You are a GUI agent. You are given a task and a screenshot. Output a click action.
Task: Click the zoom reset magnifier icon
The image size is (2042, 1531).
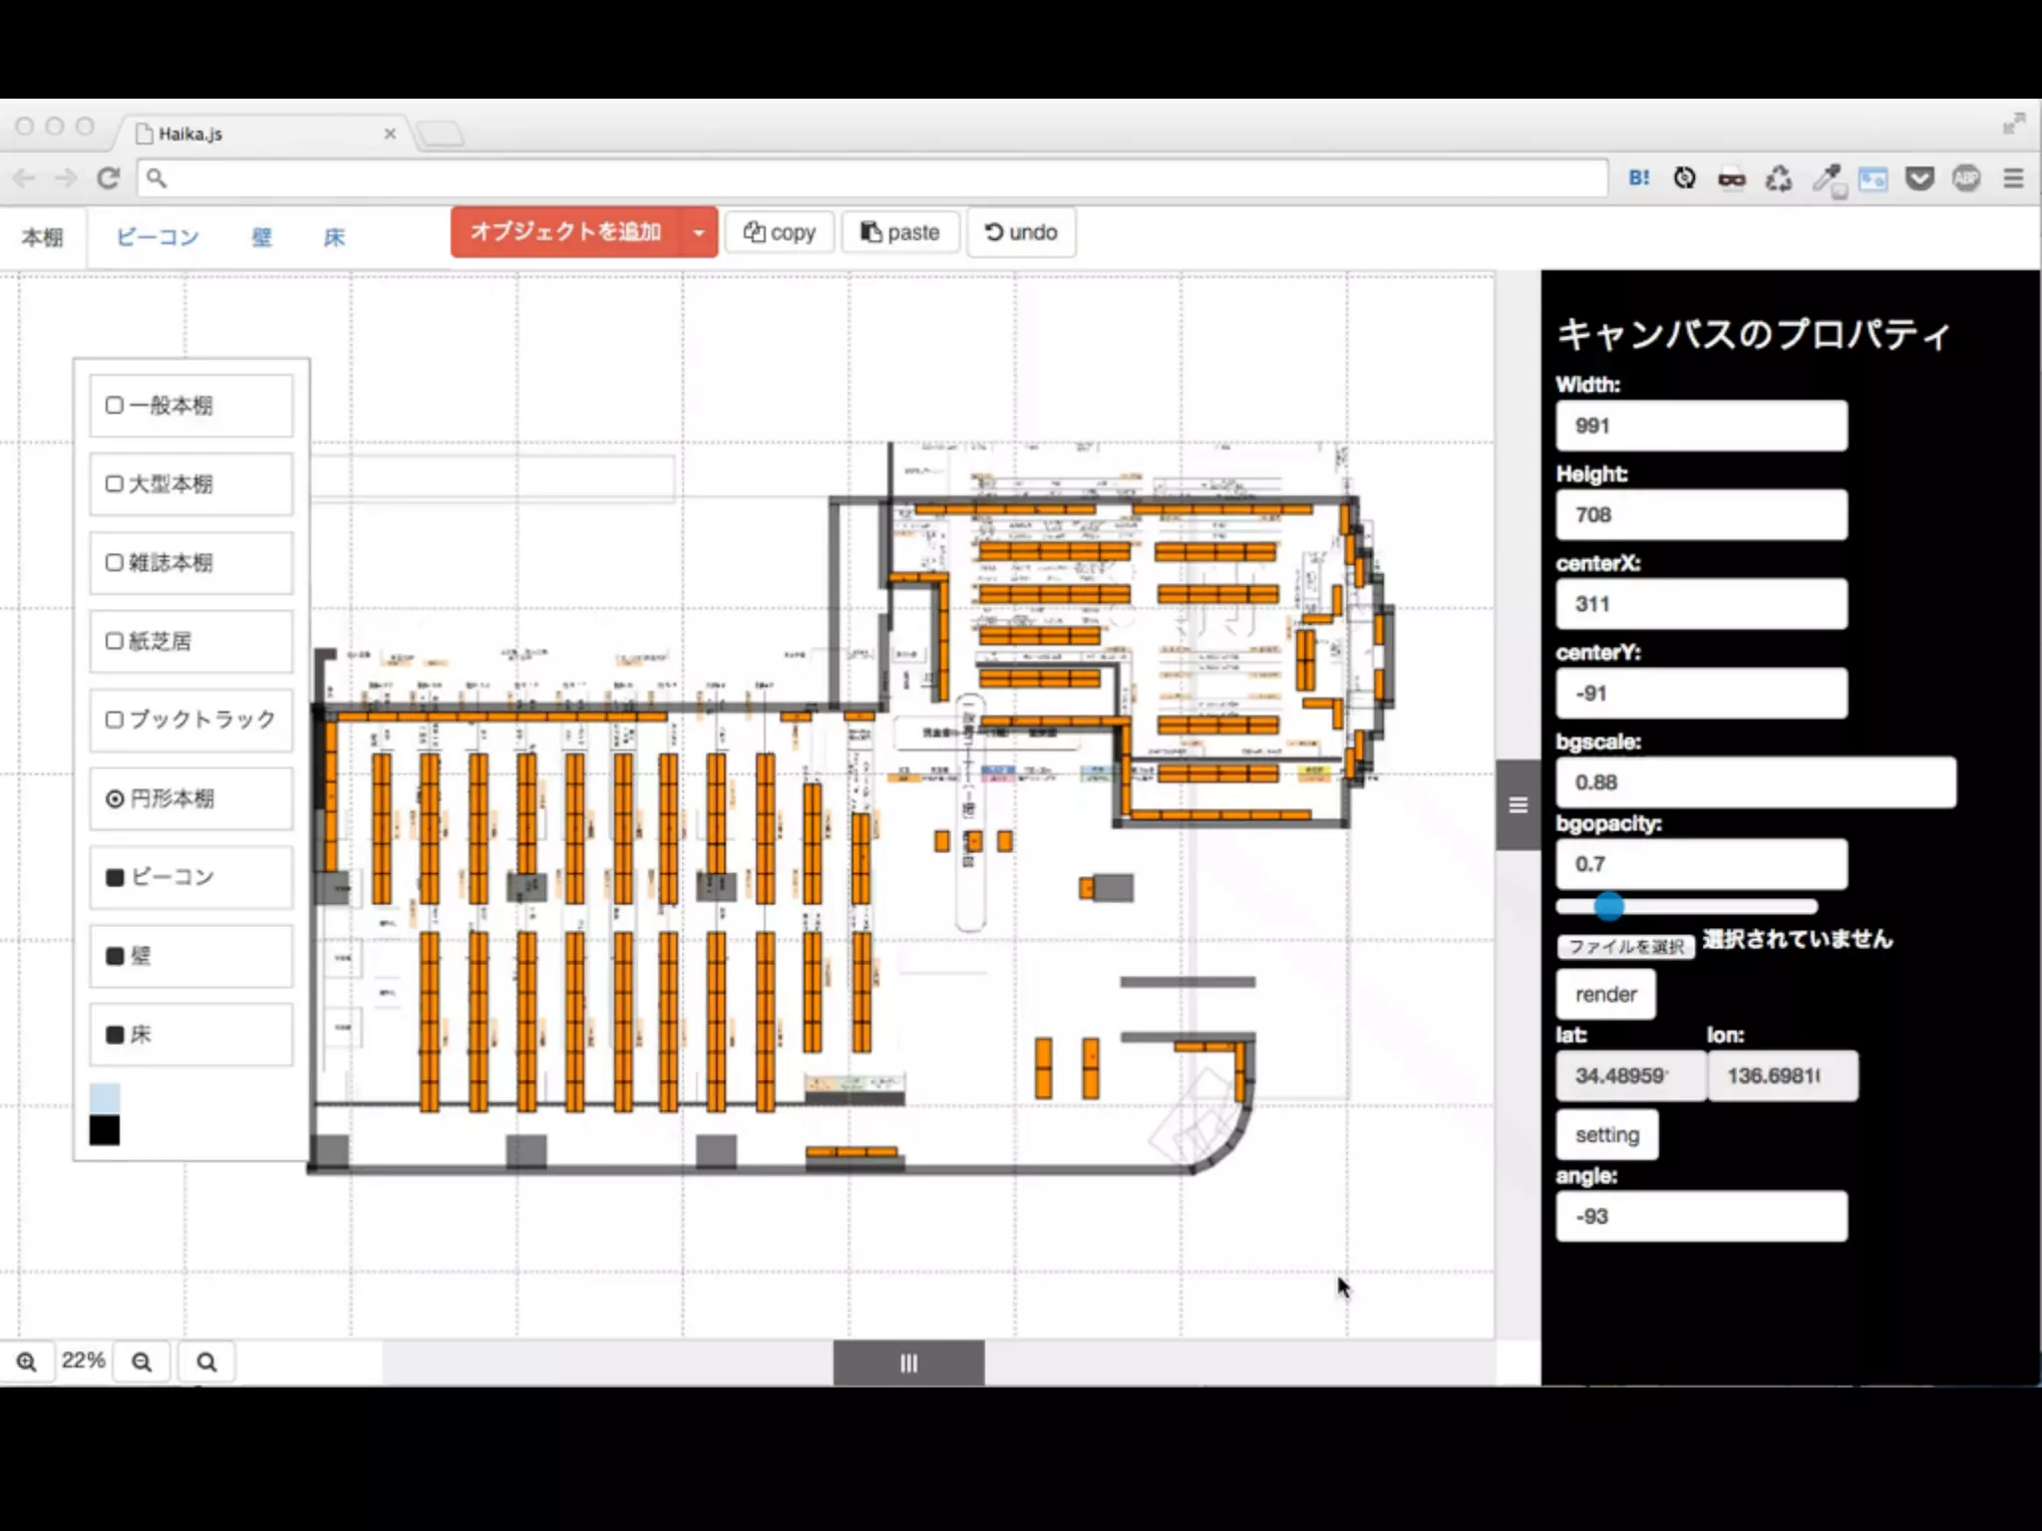pyautogui.click(x=206, y=1362)
